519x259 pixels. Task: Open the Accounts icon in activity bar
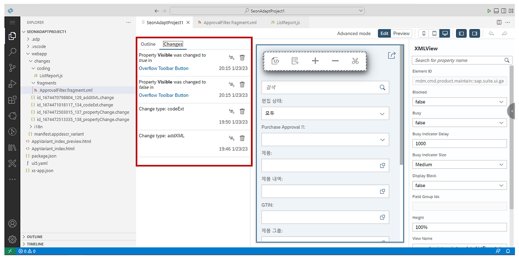(12, 223)
